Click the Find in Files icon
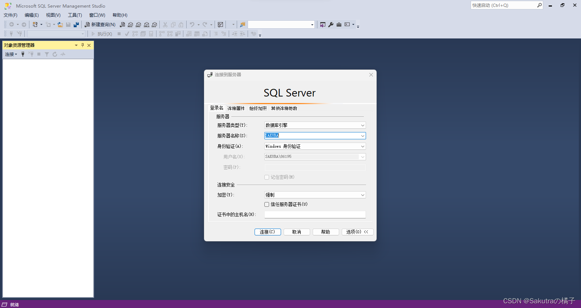The width and height of the screenshot is (581, 308). tap(243, 25)
